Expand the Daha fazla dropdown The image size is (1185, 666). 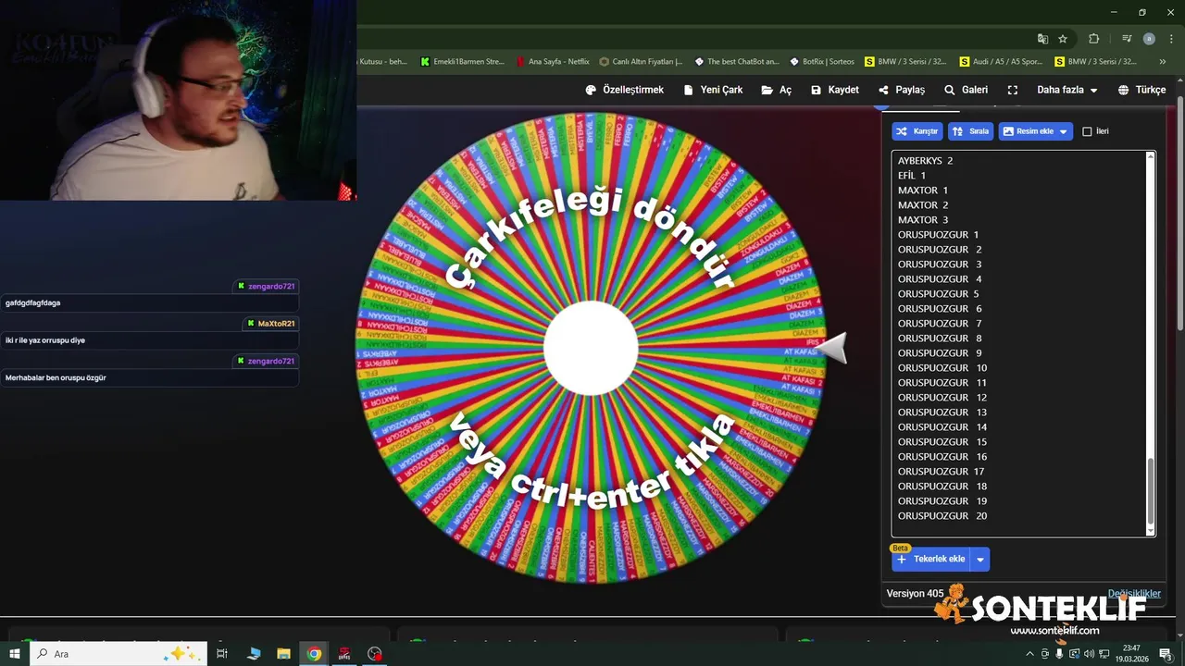point(1066,90)
